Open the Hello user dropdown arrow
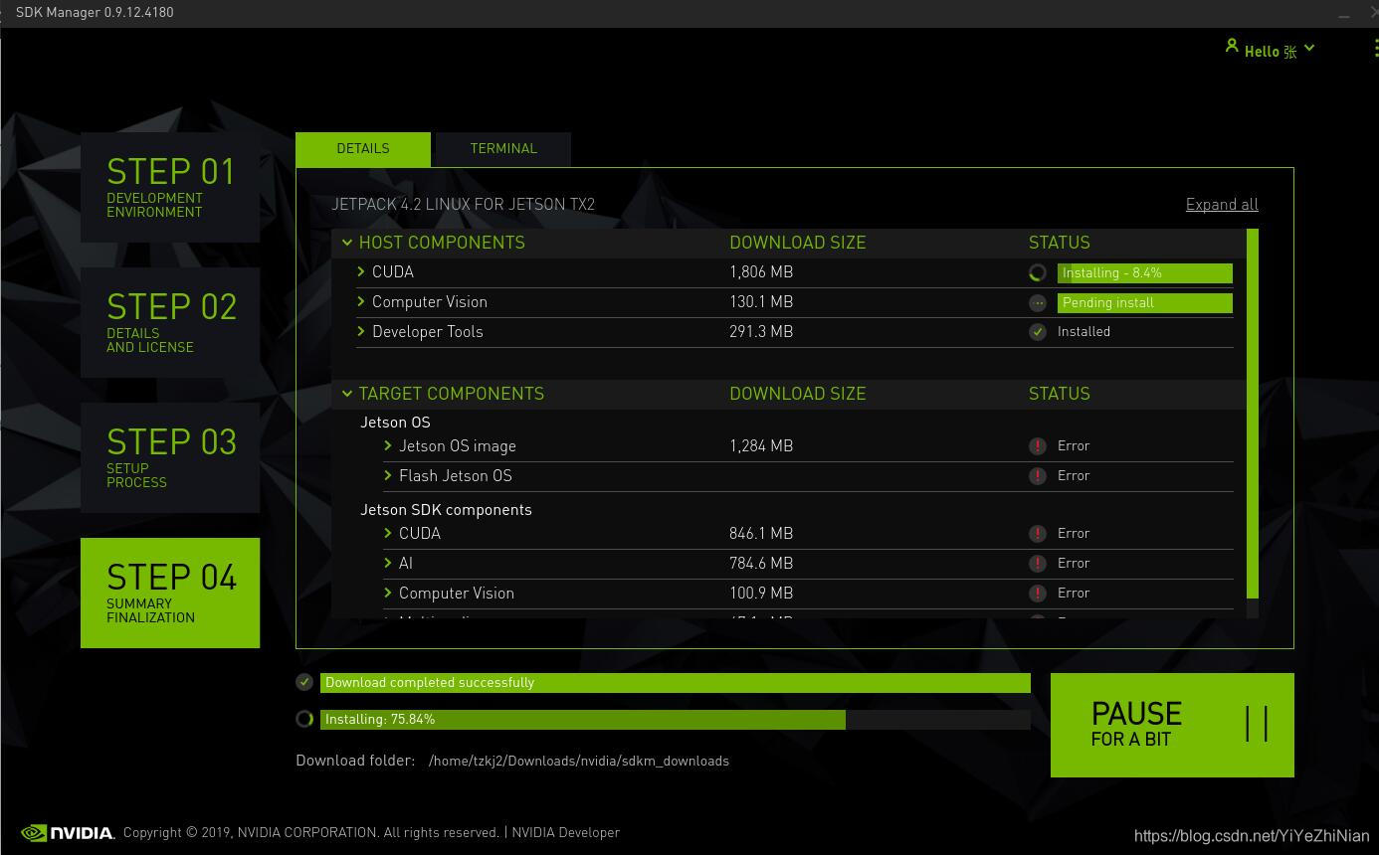 click(x=1309, y=48)
